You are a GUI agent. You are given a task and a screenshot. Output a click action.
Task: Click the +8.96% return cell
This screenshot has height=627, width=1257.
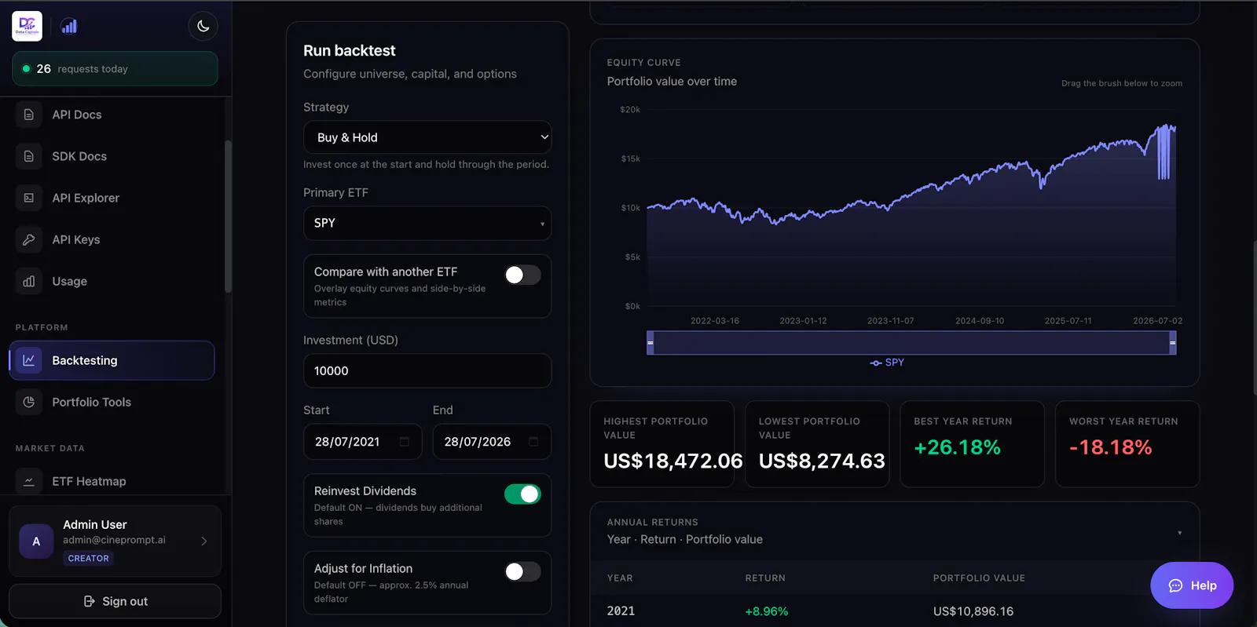[767, 611]
